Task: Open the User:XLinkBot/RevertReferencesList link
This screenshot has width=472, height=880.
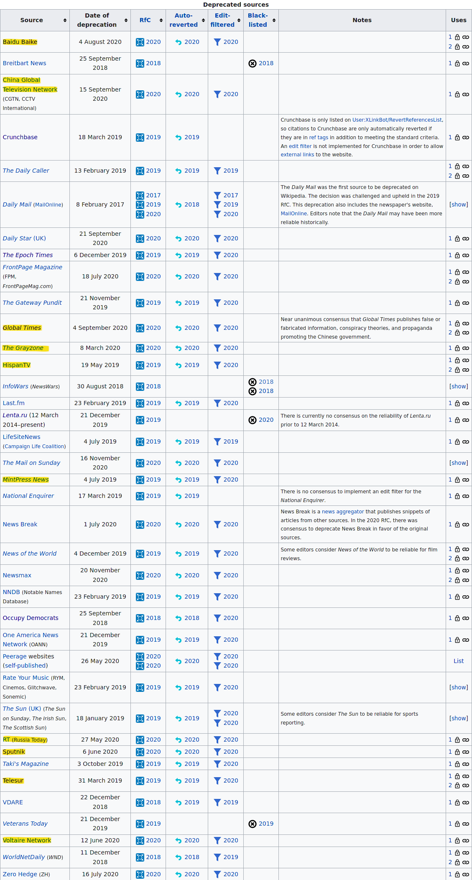Action: (397, 120)
